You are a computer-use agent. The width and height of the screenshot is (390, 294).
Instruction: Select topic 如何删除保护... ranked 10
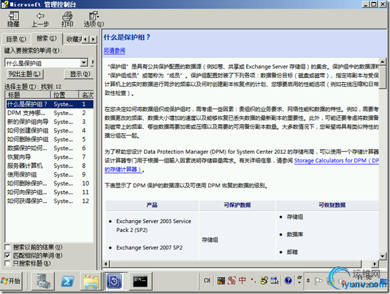[x=49, y=183]
